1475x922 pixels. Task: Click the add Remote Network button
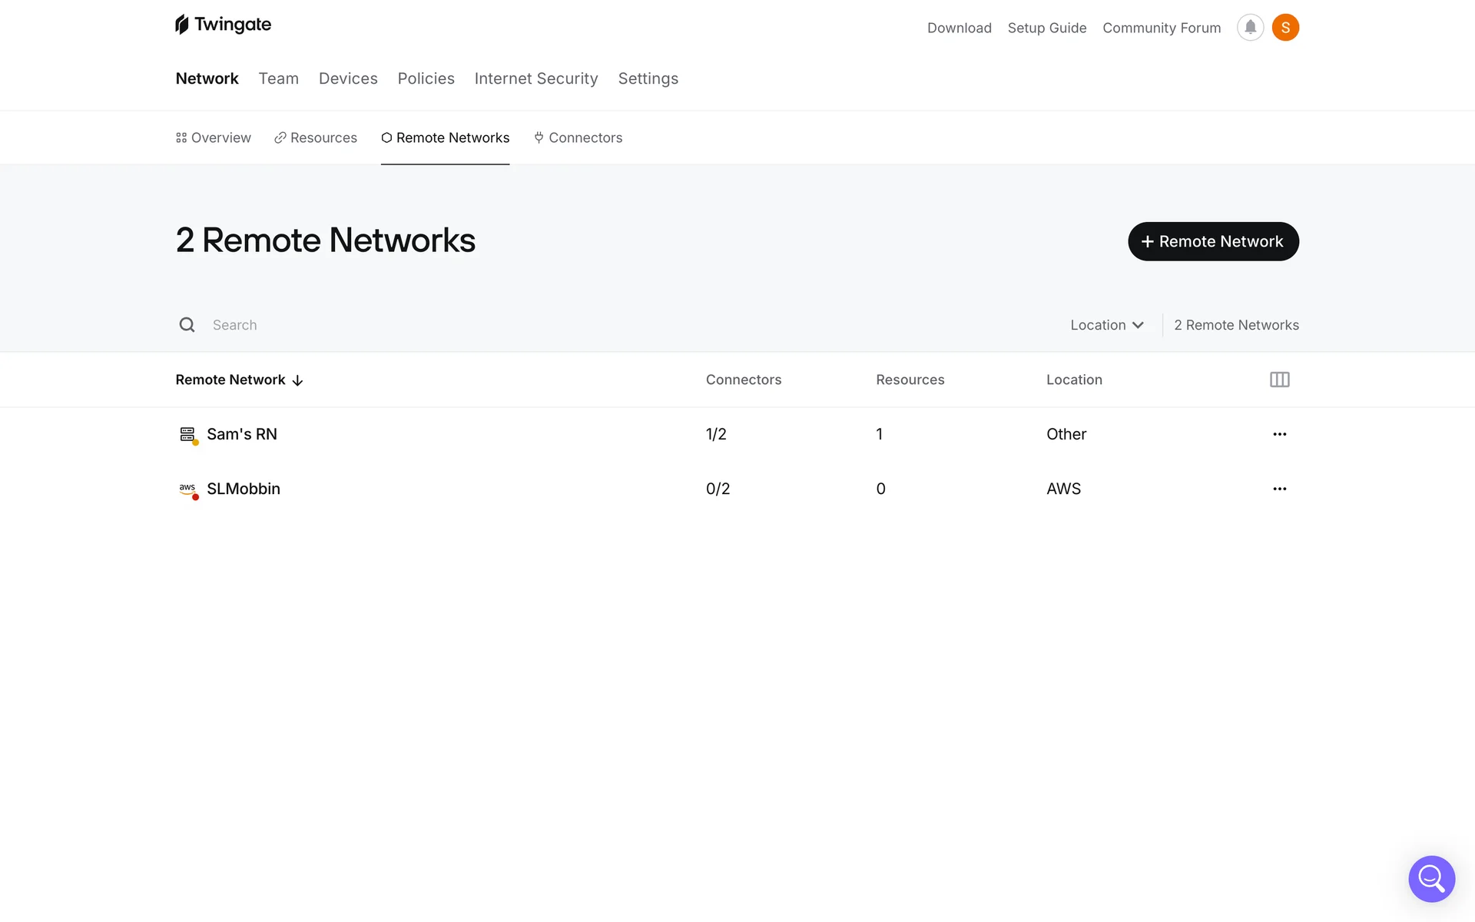click(x=1212, y=241)
